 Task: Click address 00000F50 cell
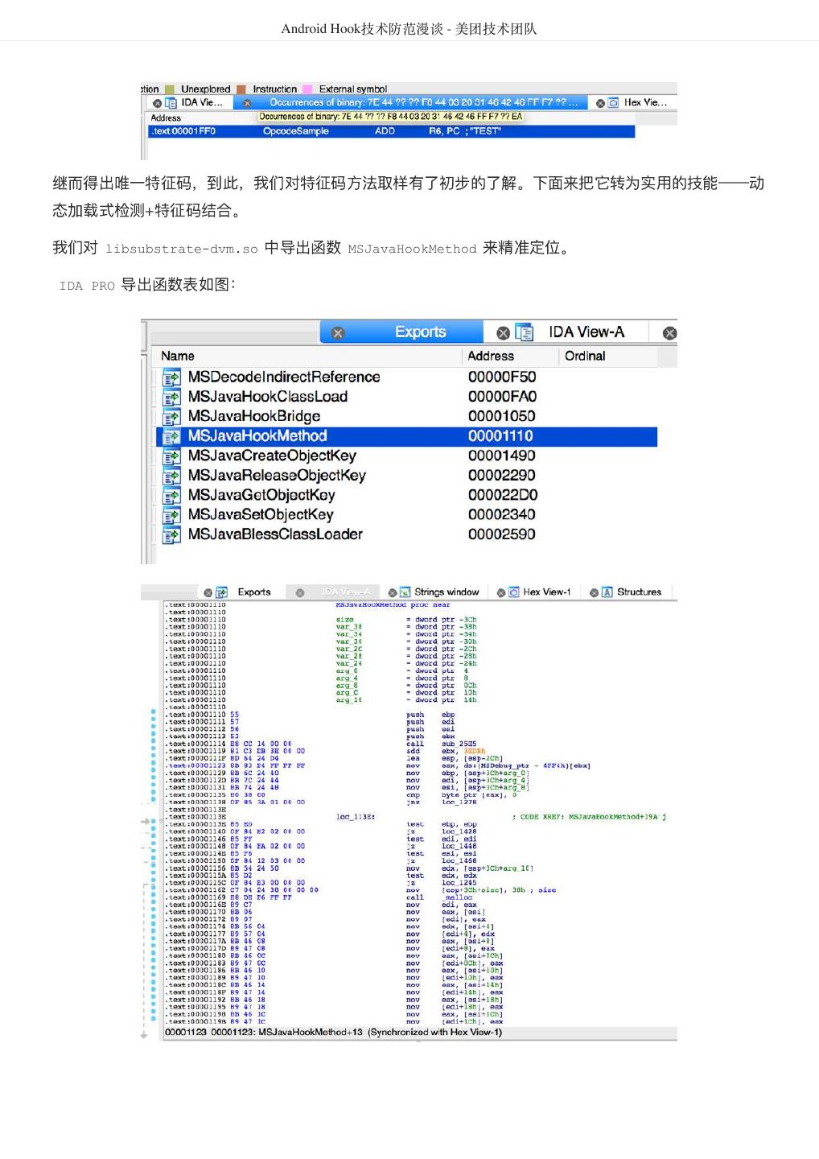point(502,377)
